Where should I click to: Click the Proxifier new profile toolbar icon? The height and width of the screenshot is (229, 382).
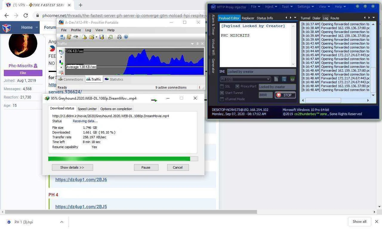click(x=84, y=37)
